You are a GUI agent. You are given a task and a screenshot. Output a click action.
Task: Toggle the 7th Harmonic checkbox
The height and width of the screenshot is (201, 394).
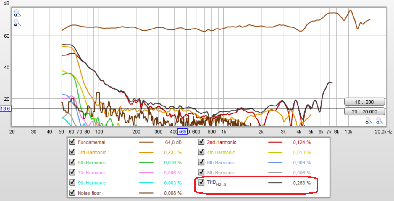[x=72, y=172]
